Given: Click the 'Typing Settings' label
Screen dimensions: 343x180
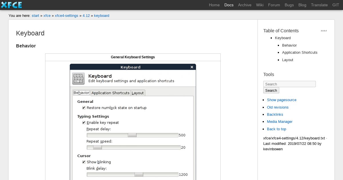Looking at the screenshot, I should (93, 116).
